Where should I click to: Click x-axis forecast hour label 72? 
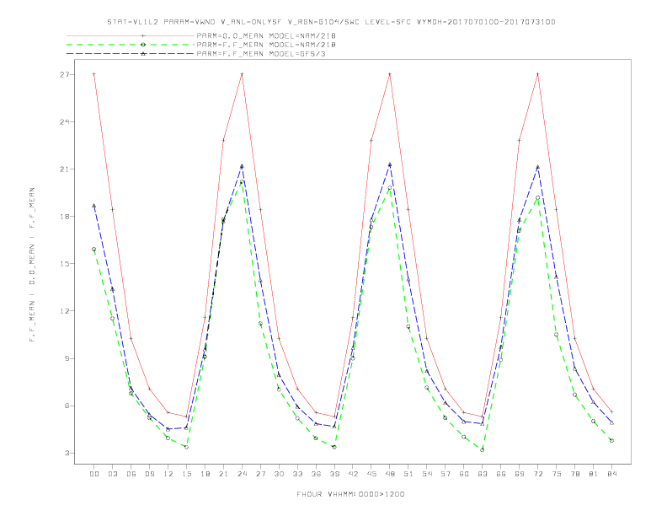click(x=538, y=474)
